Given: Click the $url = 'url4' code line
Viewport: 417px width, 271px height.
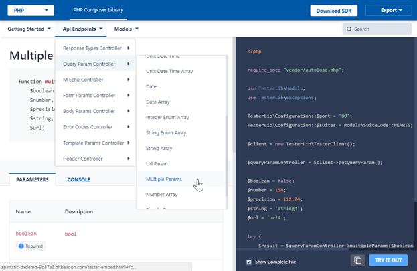Looking at the screenshot, I should point(266,217).
